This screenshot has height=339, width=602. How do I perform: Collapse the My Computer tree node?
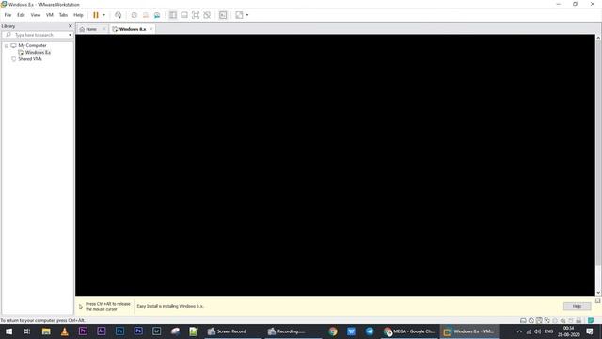(7, 46)
